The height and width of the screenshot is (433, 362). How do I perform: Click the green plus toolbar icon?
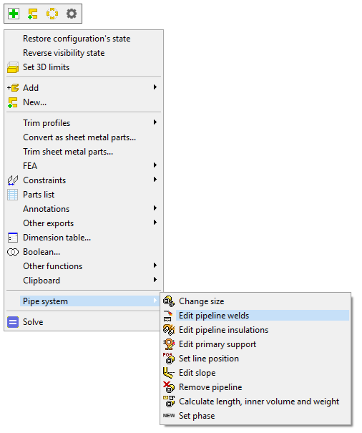[14, 14]
